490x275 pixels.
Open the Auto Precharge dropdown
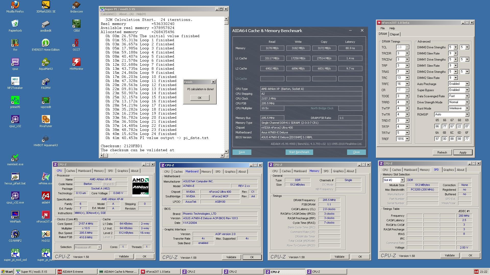pyautogui.click(x=467, y=84)
